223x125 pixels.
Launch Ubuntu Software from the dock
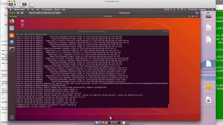pos(12,35)
